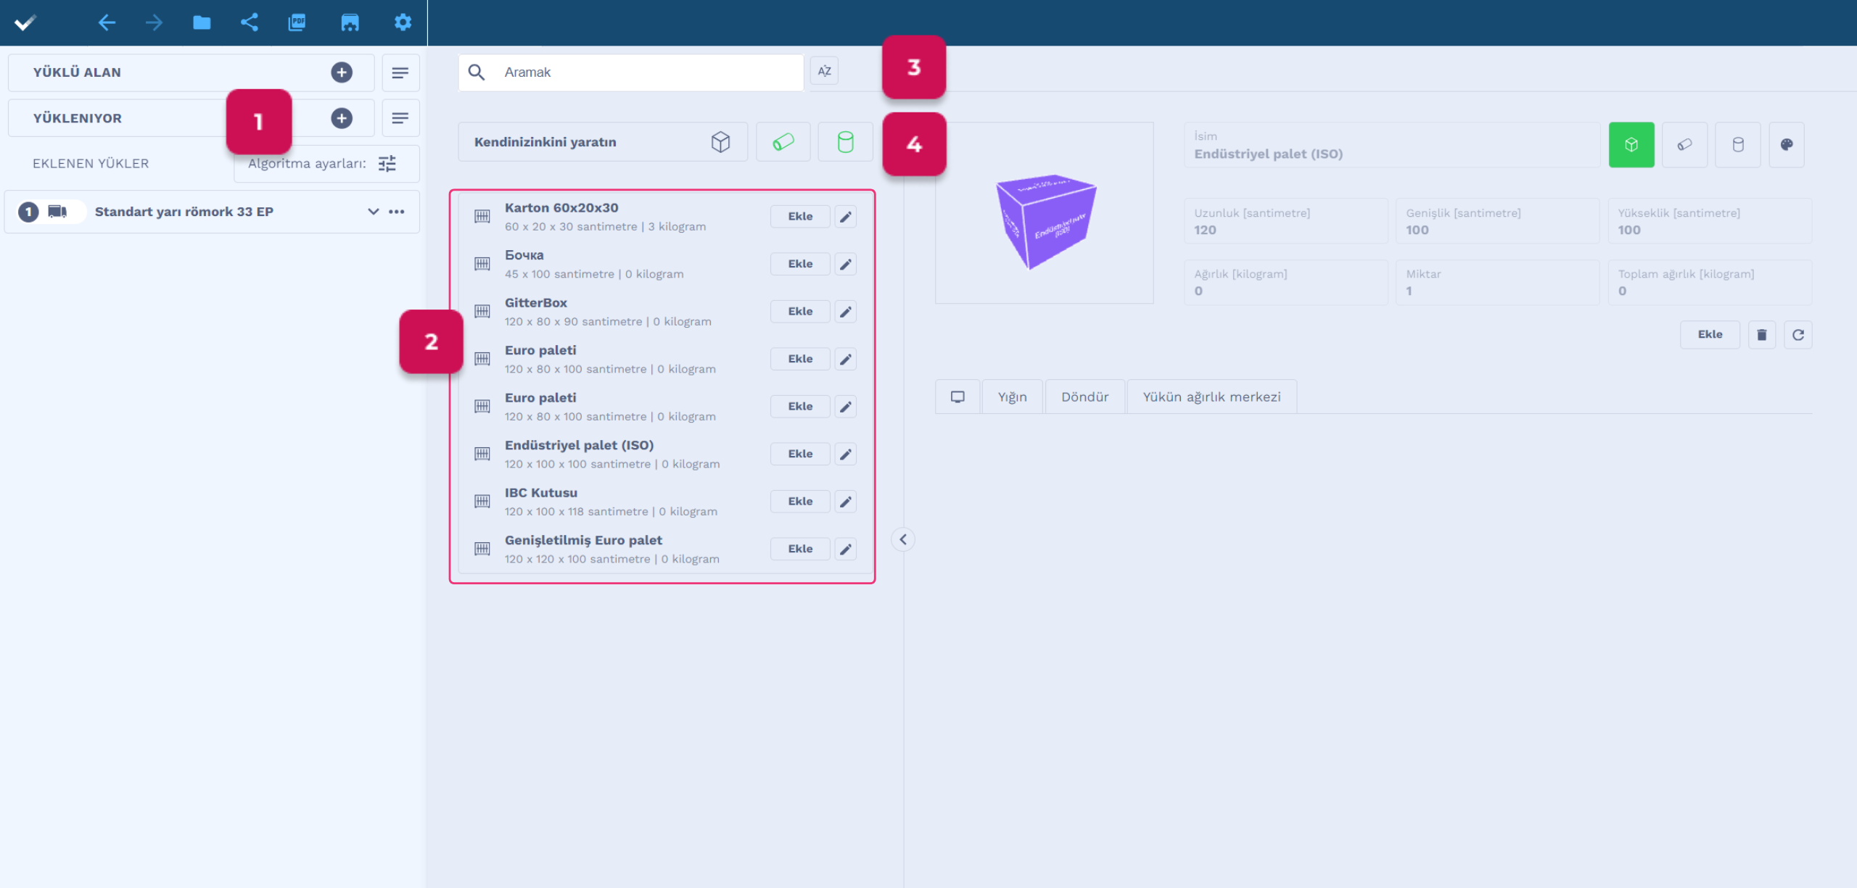This screenshot has height=888, width=1857.
Task: Switch to Döndür tab
Action: pyautogui.click(x=1084, y=397)
